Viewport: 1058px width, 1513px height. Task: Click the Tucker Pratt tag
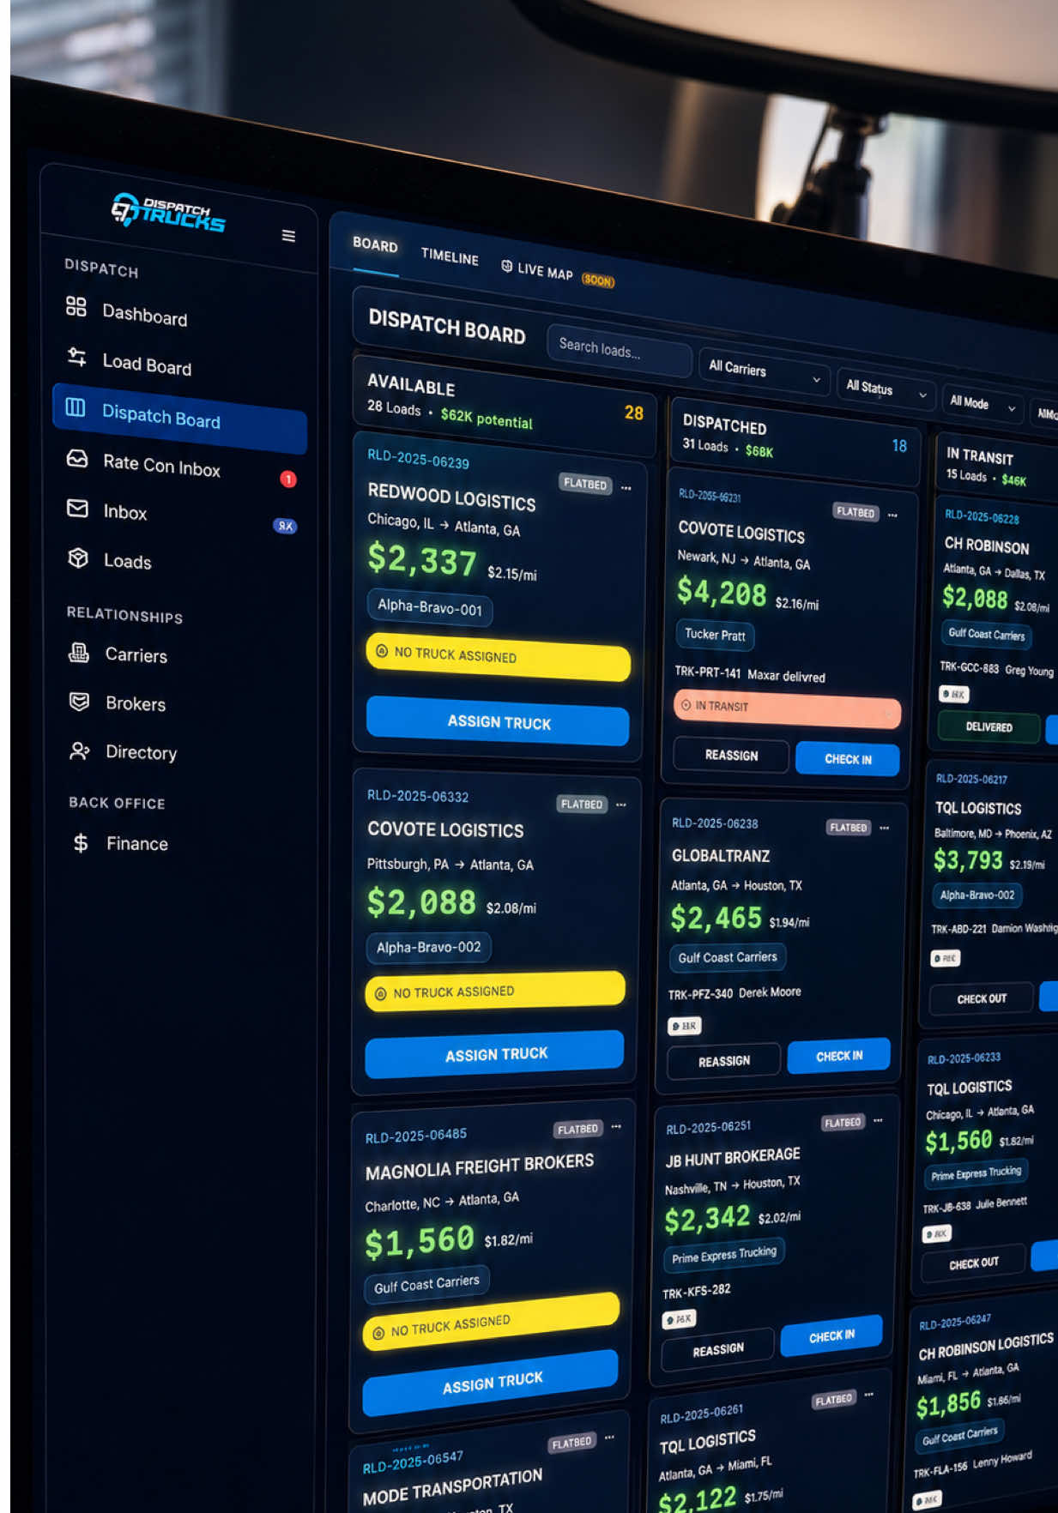tap(715, 635)
